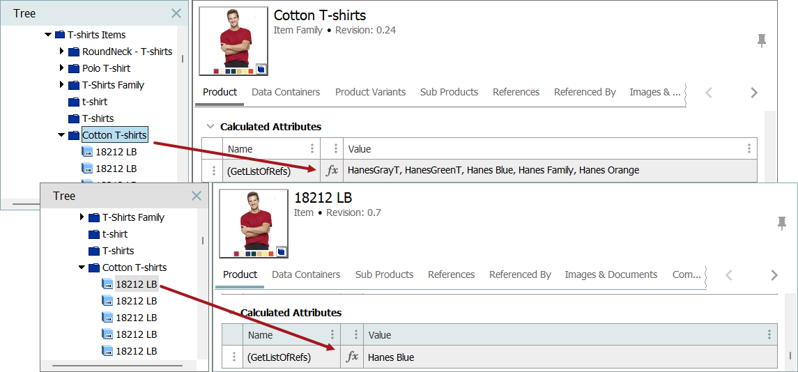The image size is (798, 372).
Task: Switch to the Product Variants tab
Action: 370,92
